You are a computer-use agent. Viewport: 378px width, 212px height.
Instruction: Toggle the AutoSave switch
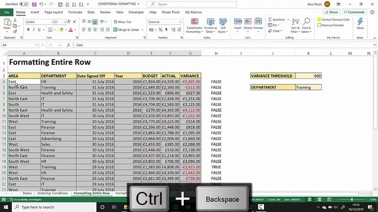click(x=24, y=4)
